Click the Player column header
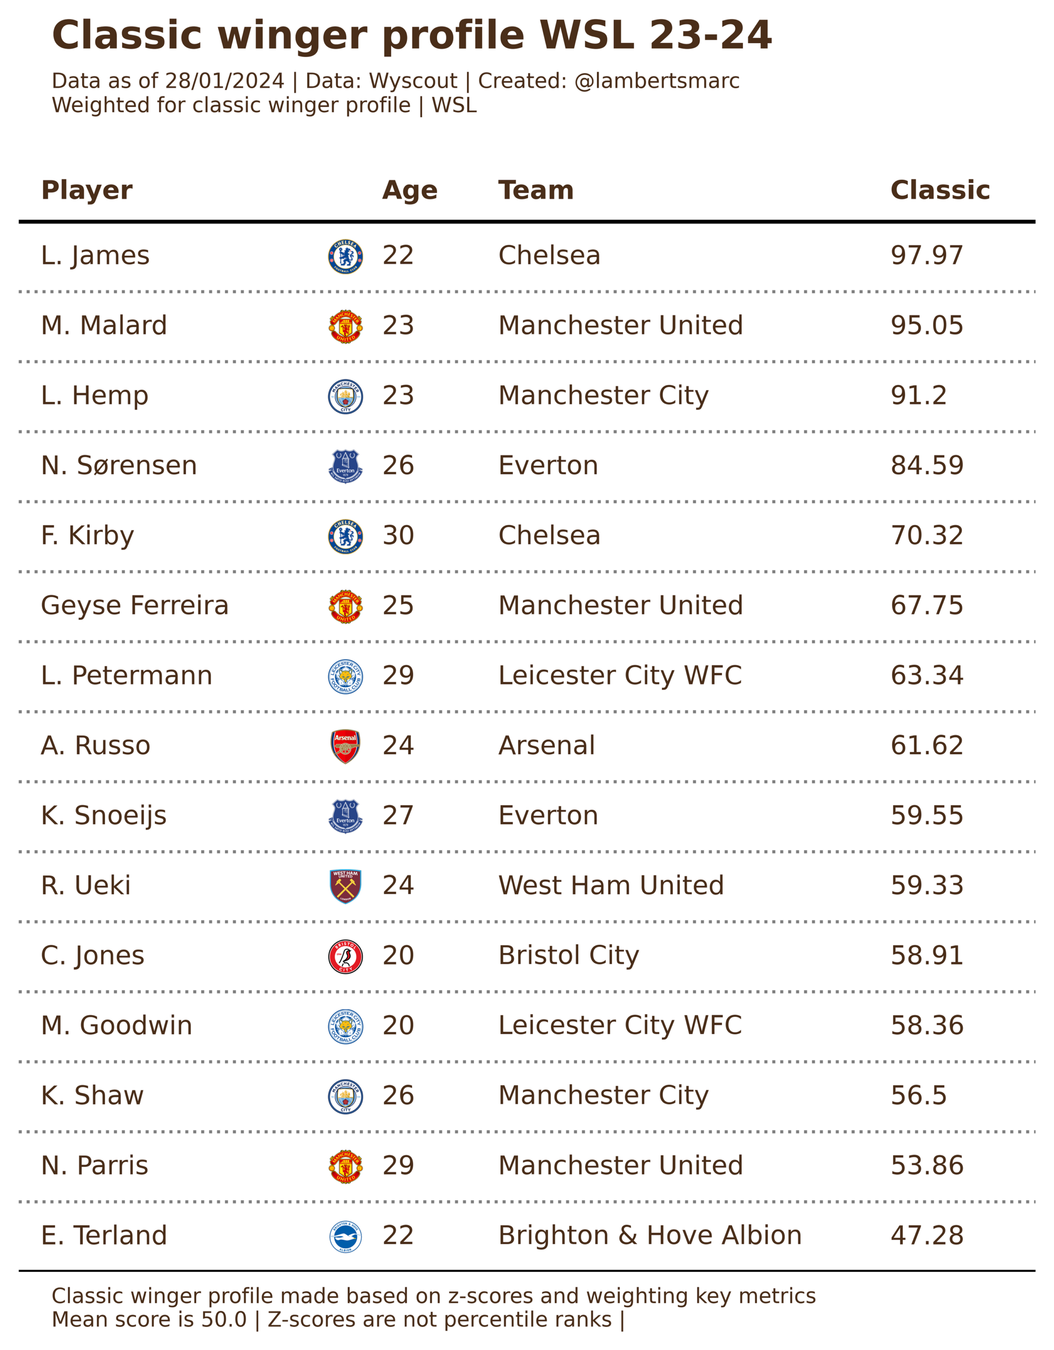Screen dimensions: 1054x1350 click(86, 190)
